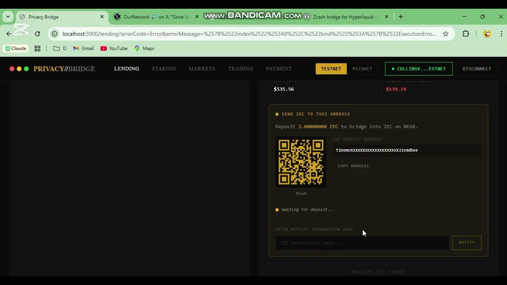The width and height of the screenshot is (507, 285).
Task: Click the bookmark star in the address bar
Action: (446, 34)
